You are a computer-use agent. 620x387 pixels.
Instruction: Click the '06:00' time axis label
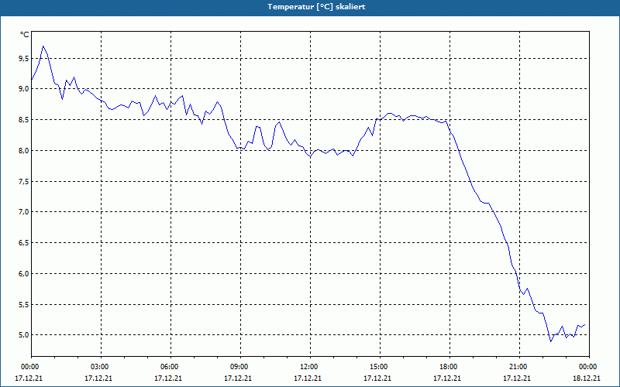(170, 367)
